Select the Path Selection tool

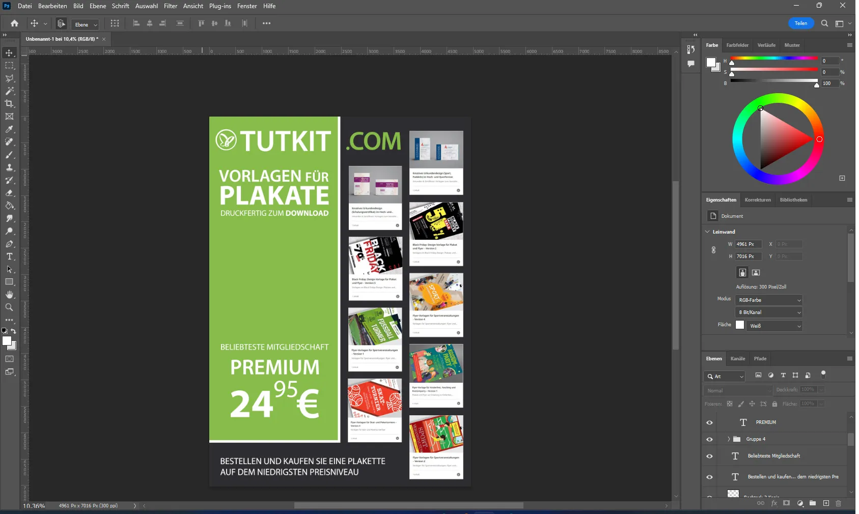9,269
